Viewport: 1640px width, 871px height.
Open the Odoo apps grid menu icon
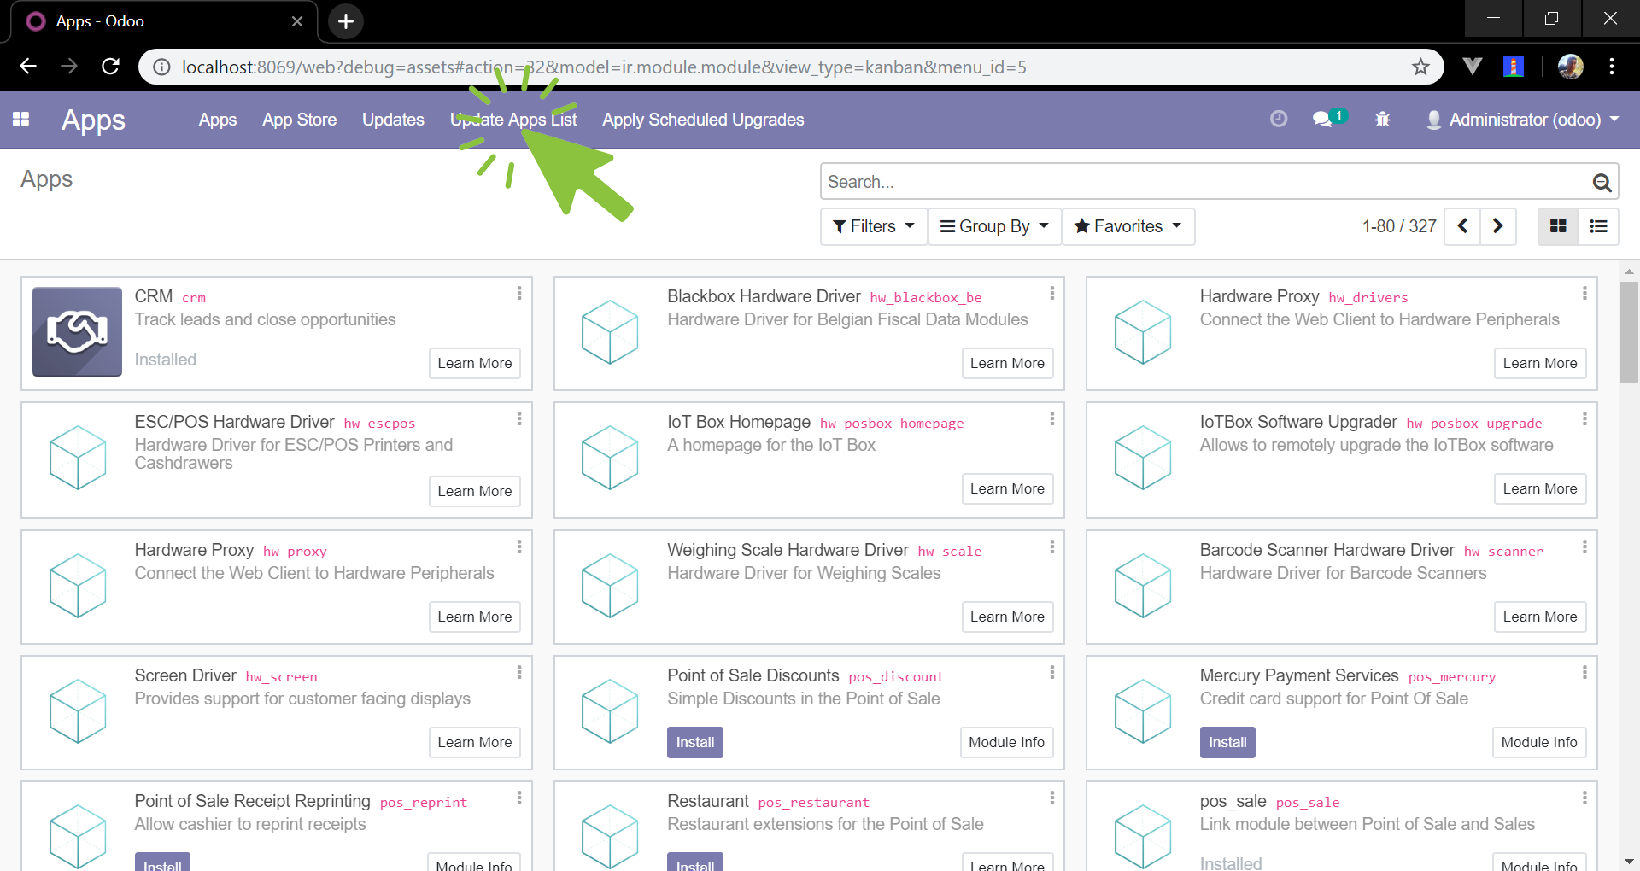pos(21,120)
